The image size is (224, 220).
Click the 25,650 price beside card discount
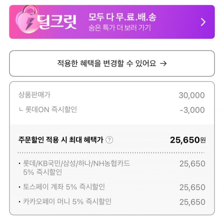pos(192,164)
